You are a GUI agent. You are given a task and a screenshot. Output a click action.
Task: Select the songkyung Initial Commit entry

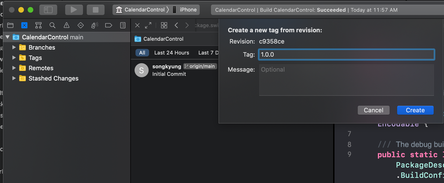click(x=175, y=70)
